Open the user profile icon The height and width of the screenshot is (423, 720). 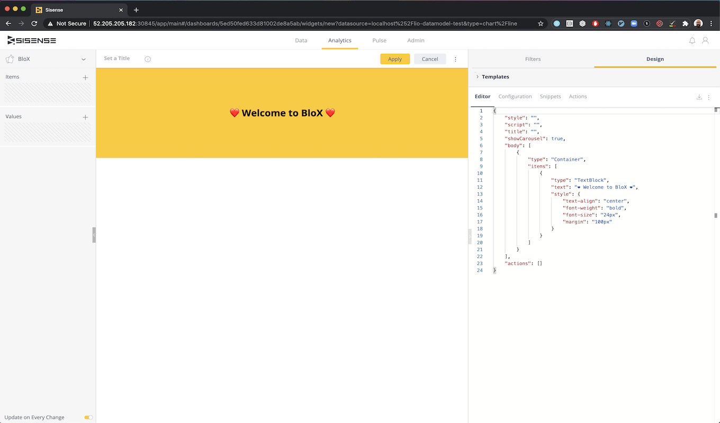coord(705,41)
